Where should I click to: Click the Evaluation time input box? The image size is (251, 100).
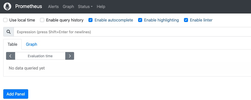[40, 56]
